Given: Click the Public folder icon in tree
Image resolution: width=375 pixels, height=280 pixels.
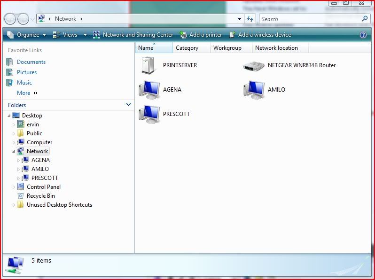Looking at the screenshot, I should click(x=21, y=133).
